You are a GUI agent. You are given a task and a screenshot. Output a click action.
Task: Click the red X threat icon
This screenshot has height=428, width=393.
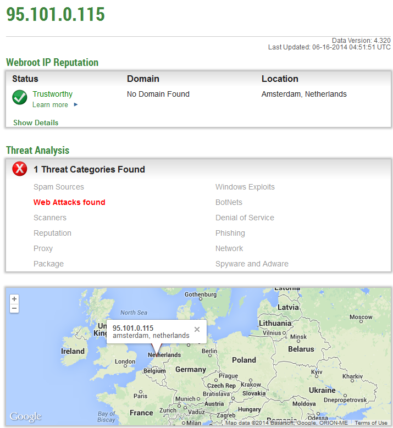click(x=20, y=169)
